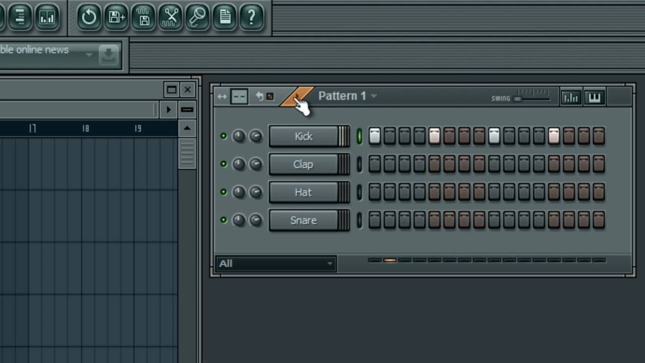Toggle the Clap channel selector light
This screenshot has height=363, width=645.
click(359, 164)
